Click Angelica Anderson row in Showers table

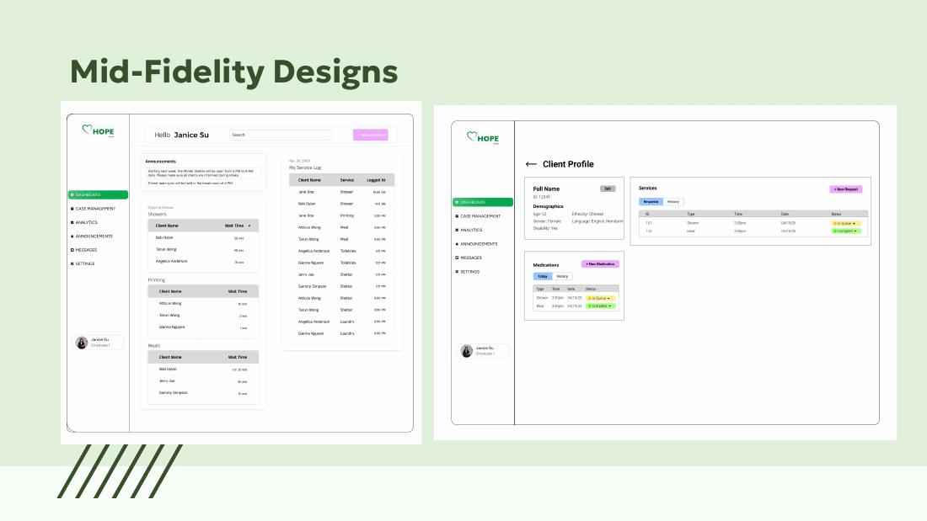pos(203,261)
